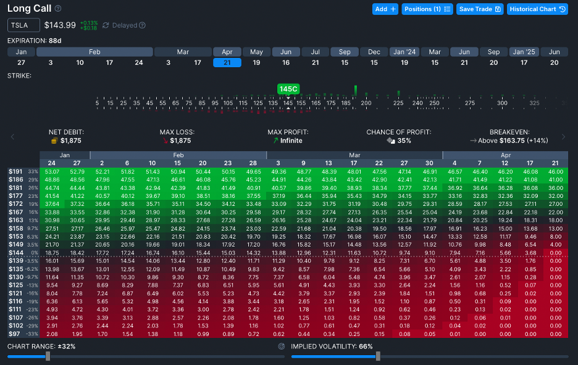The height and width of the screenshot is (365, 578).
Task: Click cell value 27.00 in $172 row
Action: (556, 204)
